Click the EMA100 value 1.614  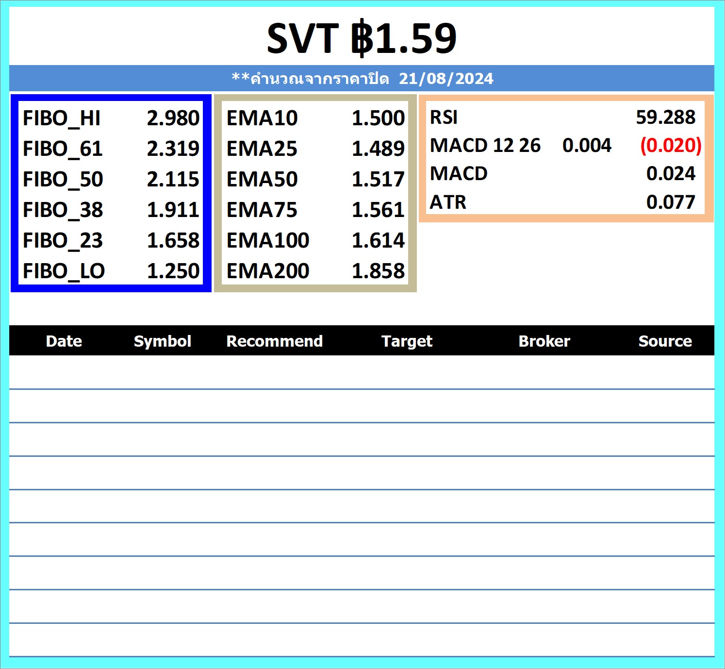tap(378, 240)
